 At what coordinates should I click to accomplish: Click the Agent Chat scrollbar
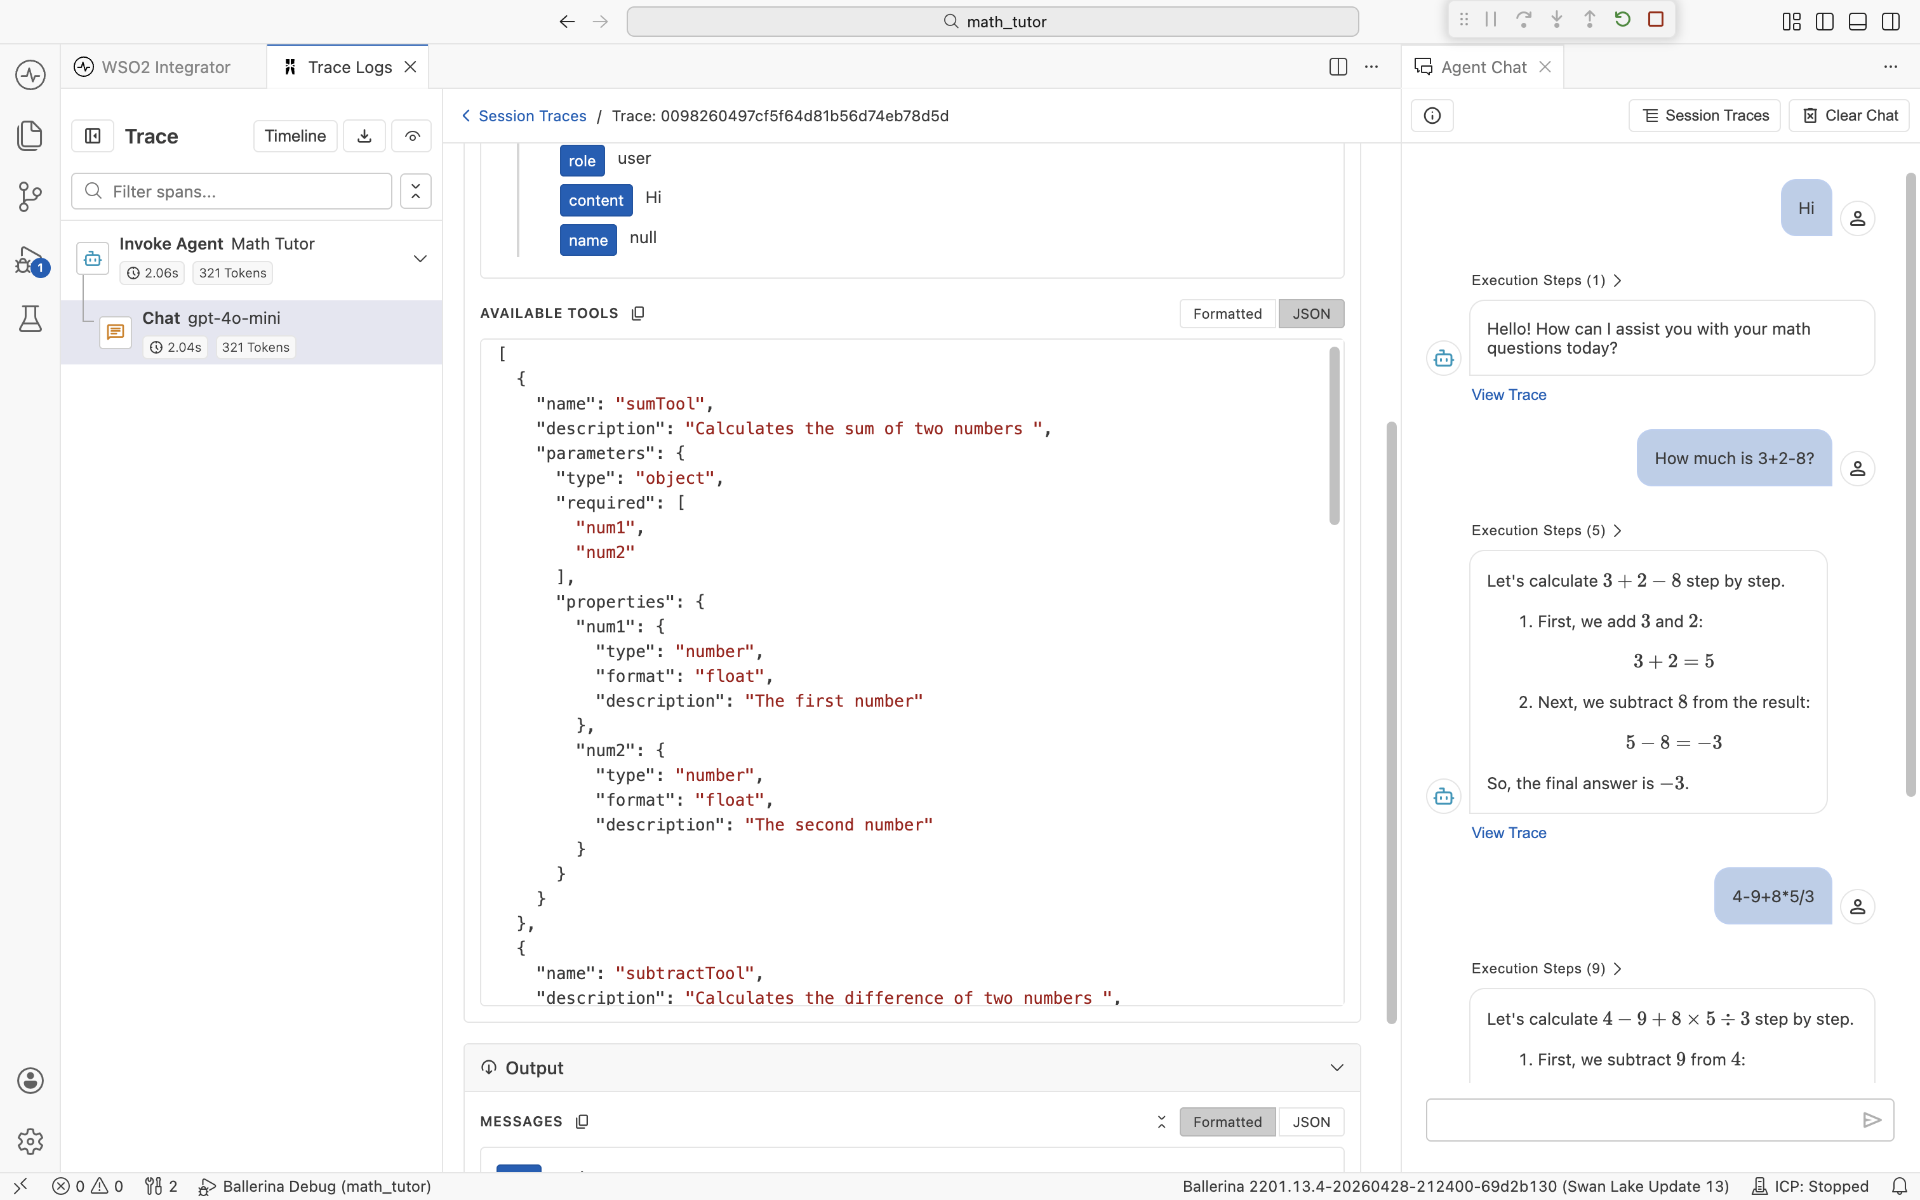1910,484
